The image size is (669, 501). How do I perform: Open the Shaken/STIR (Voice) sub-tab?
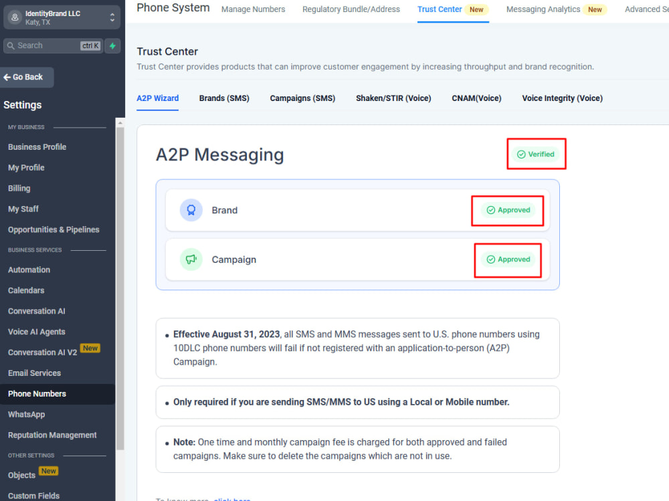[x=393, y=98]
